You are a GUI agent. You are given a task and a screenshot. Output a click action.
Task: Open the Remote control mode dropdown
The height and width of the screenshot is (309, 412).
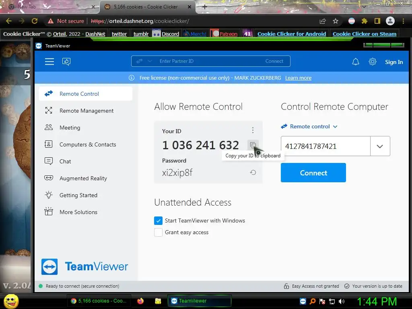[309, 126]
